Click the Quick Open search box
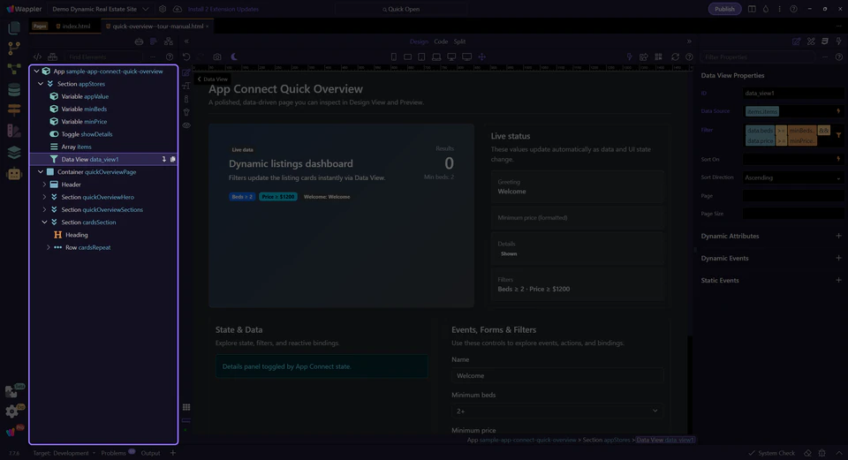 401,9
